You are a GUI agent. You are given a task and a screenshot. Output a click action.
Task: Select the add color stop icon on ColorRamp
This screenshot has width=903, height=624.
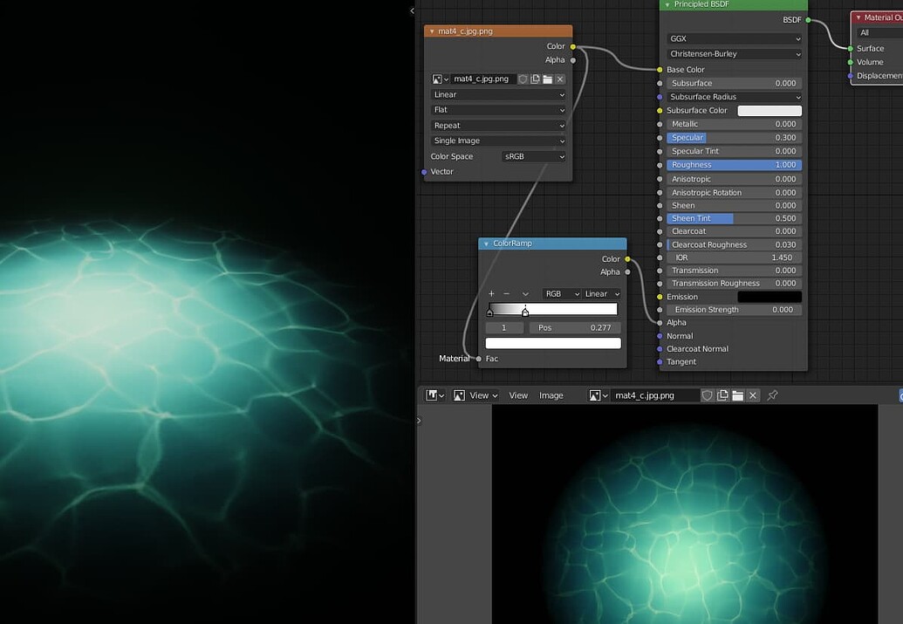[x=490, y=293]
